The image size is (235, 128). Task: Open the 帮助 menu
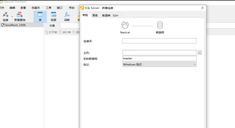[x=72, y=8]
